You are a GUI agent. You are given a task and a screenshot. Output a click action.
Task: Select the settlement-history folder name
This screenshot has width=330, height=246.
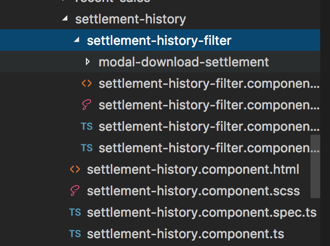[130, 20]
